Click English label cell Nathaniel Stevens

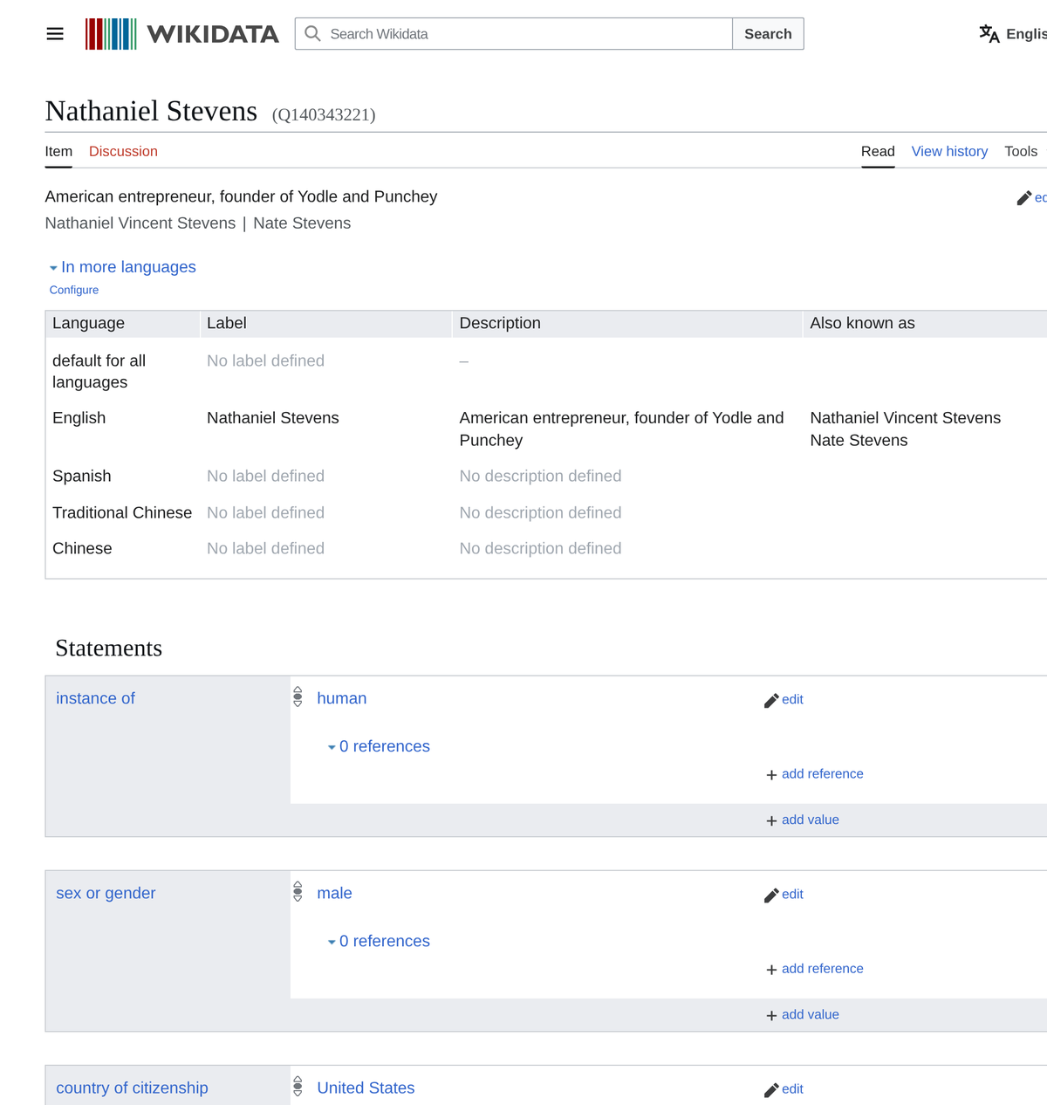273,418
